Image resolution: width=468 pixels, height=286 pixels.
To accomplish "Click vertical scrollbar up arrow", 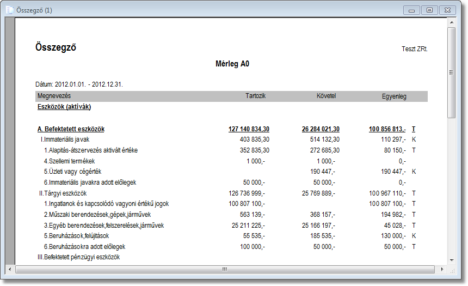I will 452,22.
